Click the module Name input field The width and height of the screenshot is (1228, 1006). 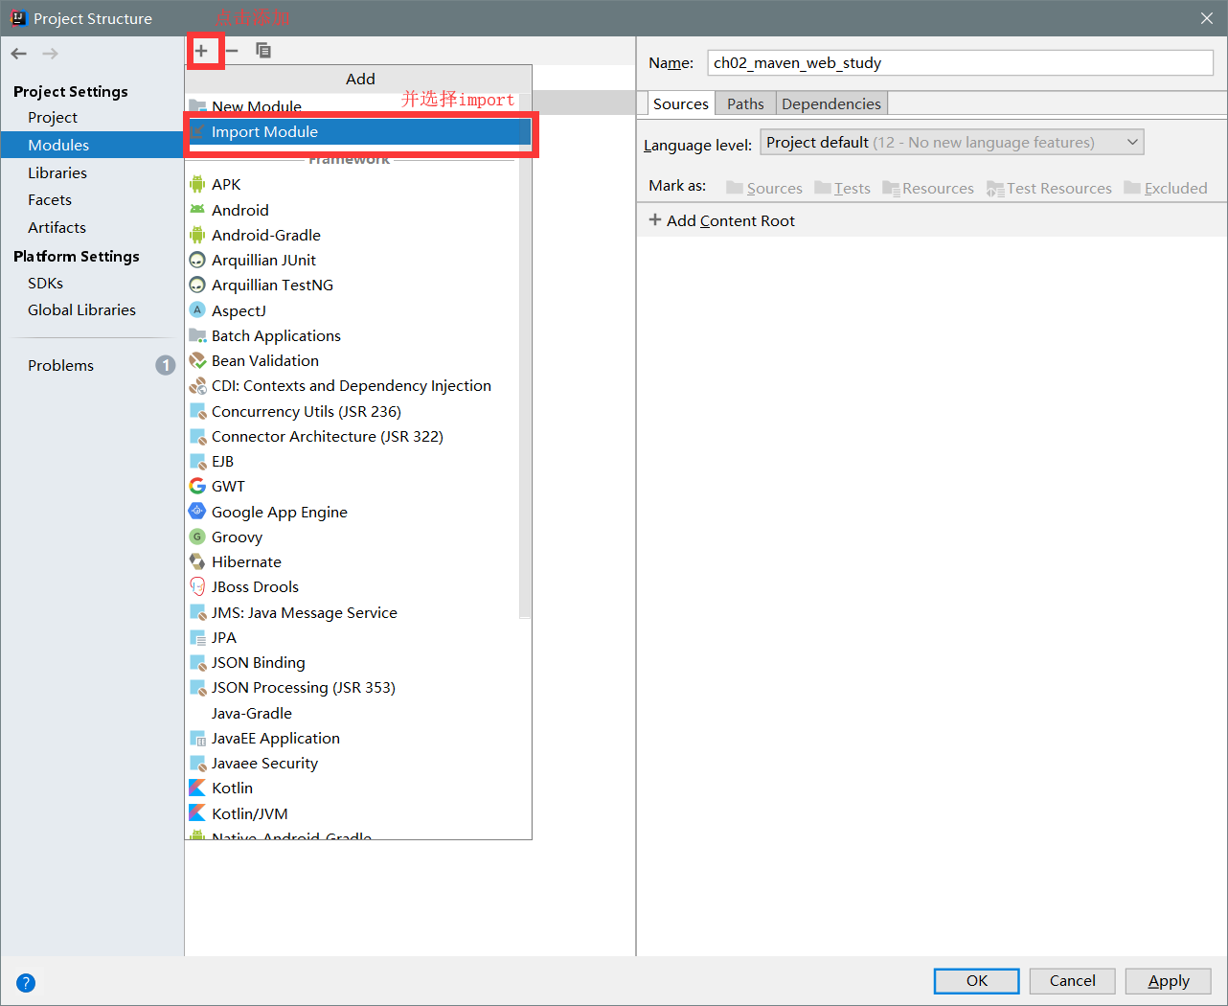pos(958,62)
